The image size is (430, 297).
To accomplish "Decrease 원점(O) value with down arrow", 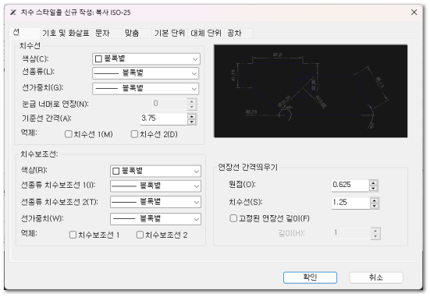I will pyautogui.click(x=374, y=188).
